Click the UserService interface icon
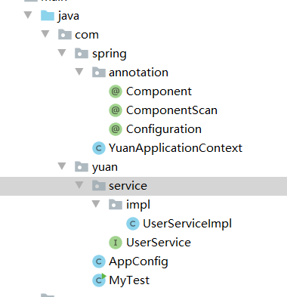Viewport: 287px width, 297px height. 116,243
